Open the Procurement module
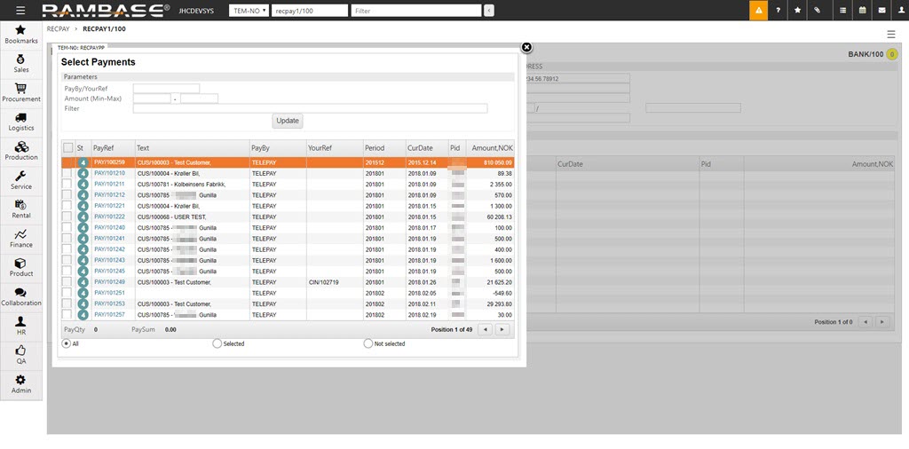Screen dimensions: 909x449 (x=20, y=92)
